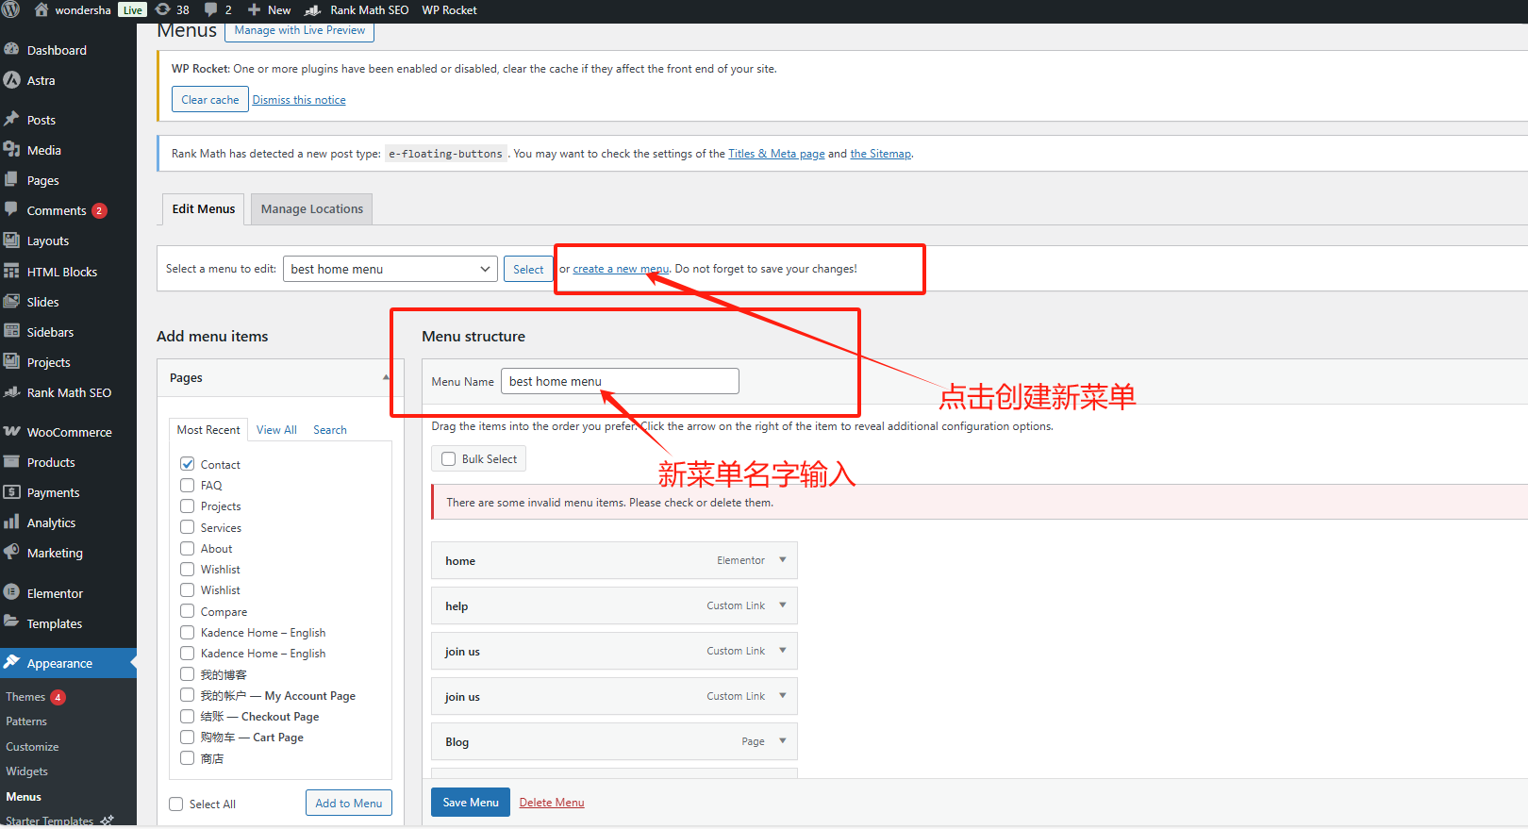The image size is (1528, 829).
Task: Click the plus icon beside New in the admin bar
Action: pos(254,9)
